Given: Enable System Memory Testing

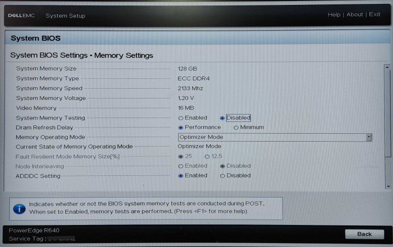Looking at the screenshot, I should pyautogui.click(x=181, y=118).
